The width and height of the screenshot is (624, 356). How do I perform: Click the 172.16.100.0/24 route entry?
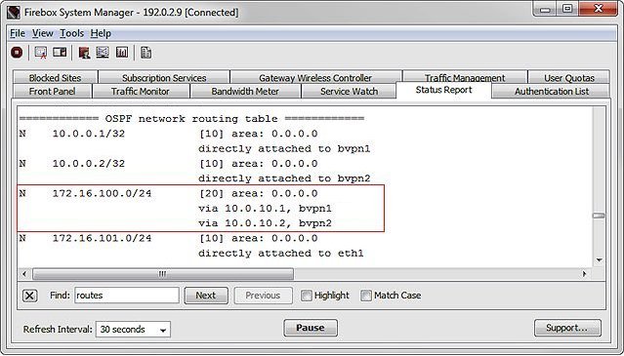pos(102,193)
